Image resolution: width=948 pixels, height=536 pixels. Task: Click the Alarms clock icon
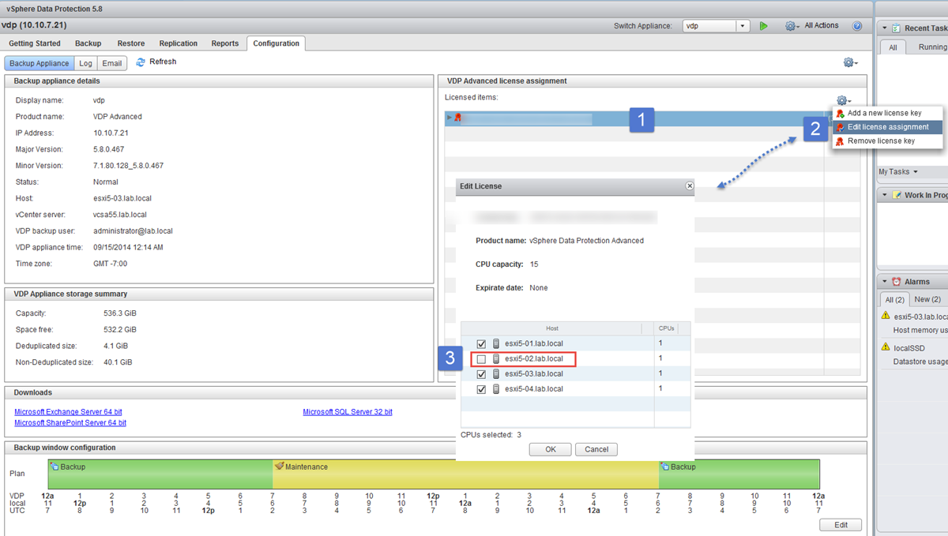[897, 282]
